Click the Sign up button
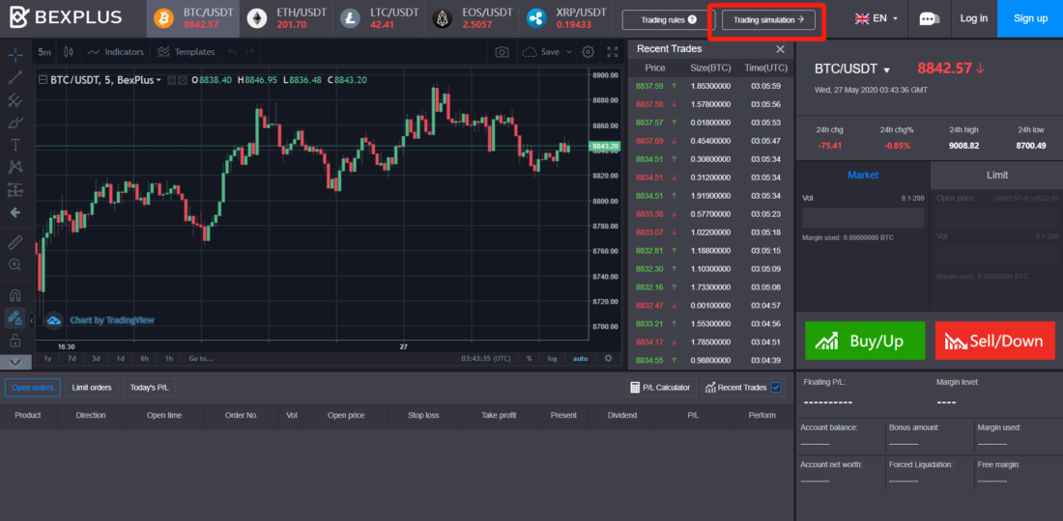Screen dimensions: 1063x521 click(1030, 18)
